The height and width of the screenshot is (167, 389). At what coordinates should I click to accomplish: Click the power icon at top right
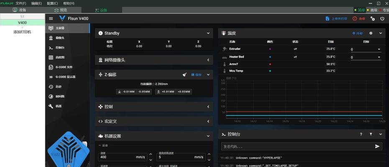click(x=382, y=19)
